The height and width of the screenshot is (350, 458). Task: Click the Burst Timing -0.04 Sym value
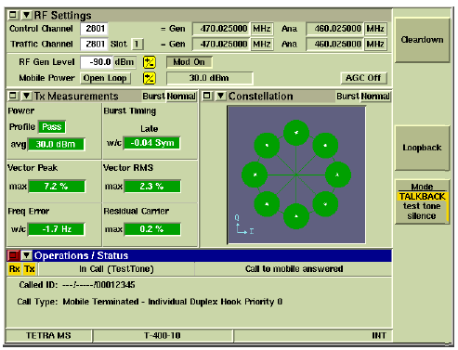click(151, 143)
